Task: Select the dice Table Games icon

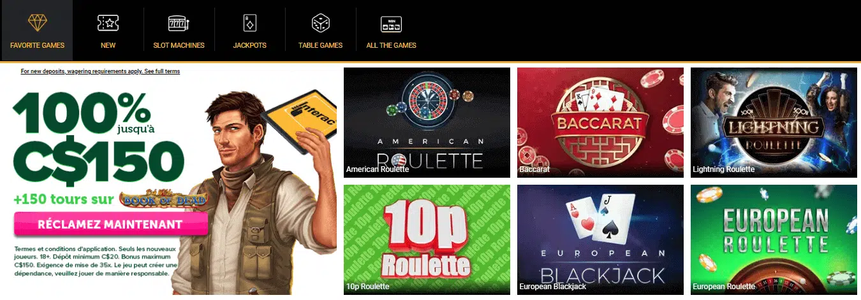Action: pyautogui.click(x=320, y=24)
